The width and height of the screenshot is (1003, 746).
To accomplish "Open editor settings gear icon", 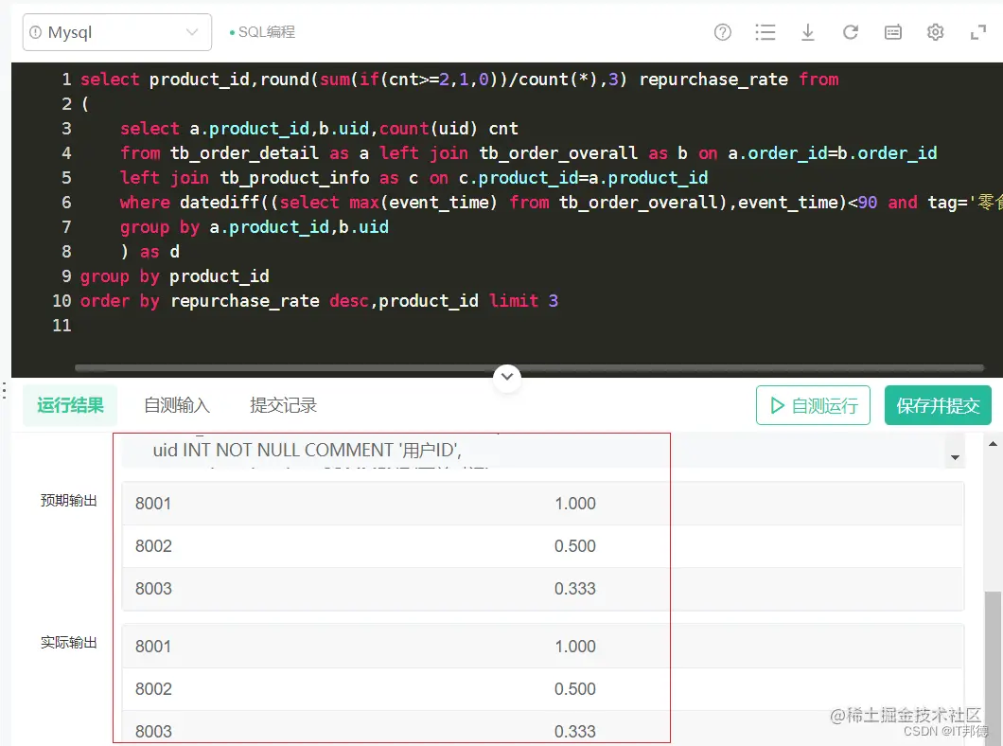I will coord(935,32).
